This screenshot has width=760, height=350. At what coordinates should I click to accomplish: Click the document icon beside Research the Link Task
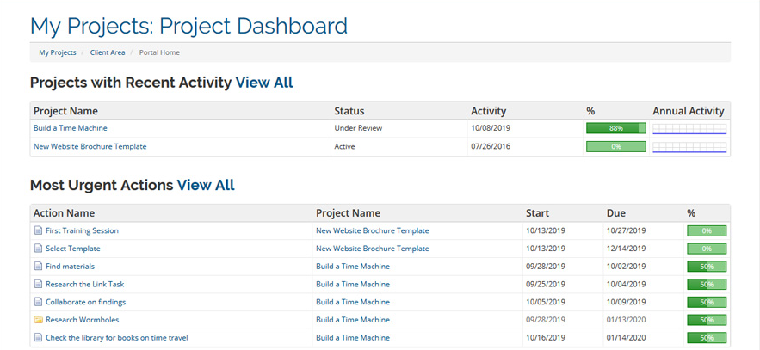coord(38,284)
